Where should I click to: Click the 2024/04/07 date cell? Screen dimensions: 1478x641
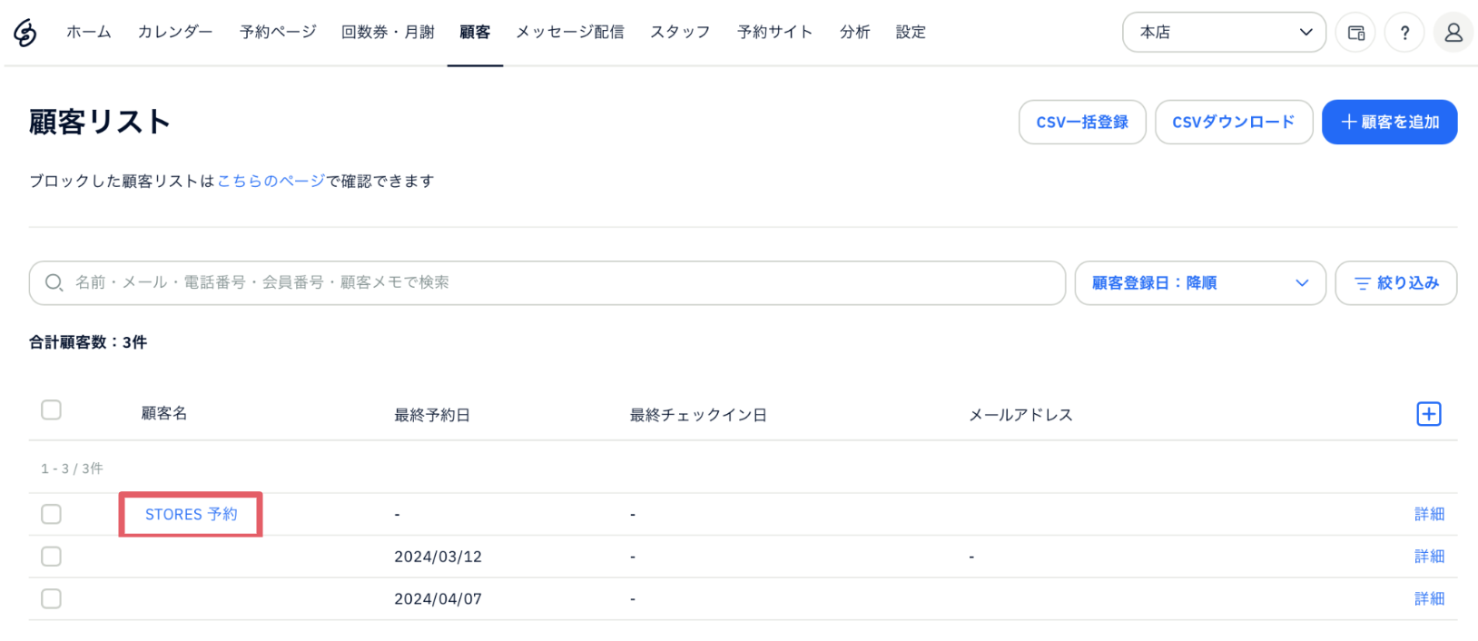click(438, 599)
